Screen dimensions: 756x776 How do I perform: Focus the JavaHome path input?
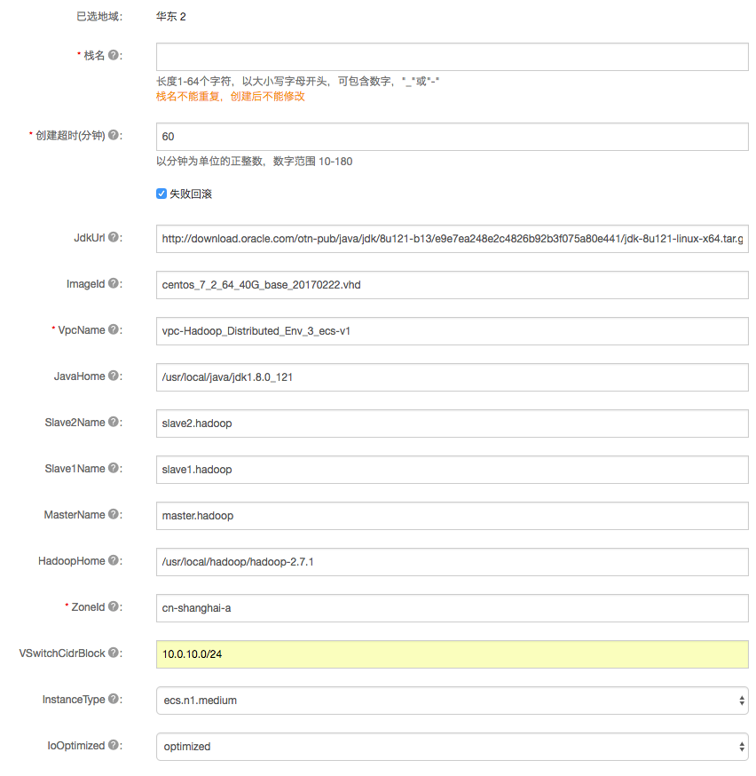pyautogui.click(x=452, y=377)
